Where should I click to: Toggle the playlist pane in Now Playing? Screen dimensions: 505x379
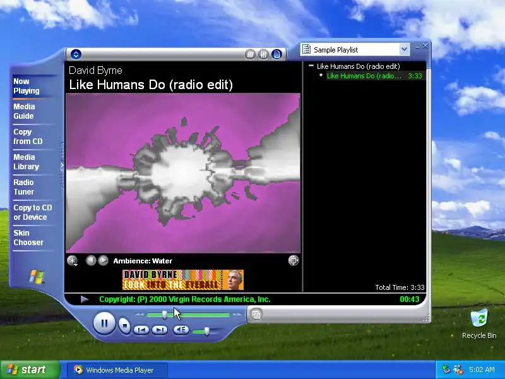click(276, 54)
